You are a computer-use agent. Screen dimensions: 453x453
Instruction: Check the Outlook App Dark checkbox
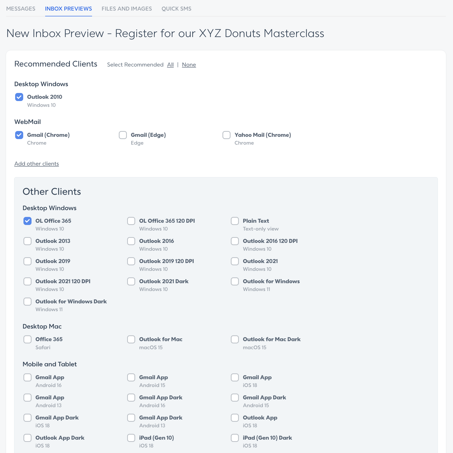tap(27, 438)
